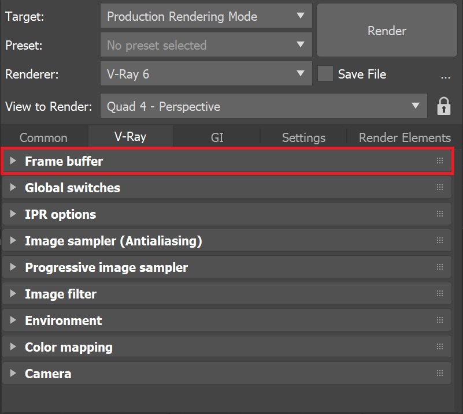The image size is (463, 414).
Task: Click the grid handle on Environment rollout
Action: (x=439, y=320)
